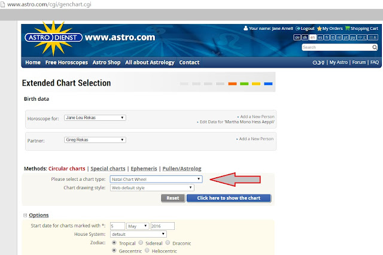Switch to Special charts method
Screen dimensions: 383x255
(108, 169)
